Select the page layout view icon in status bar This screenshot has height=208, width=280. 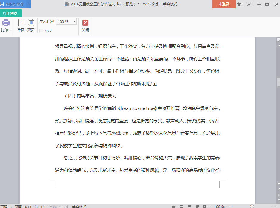[x=181, y=206]
